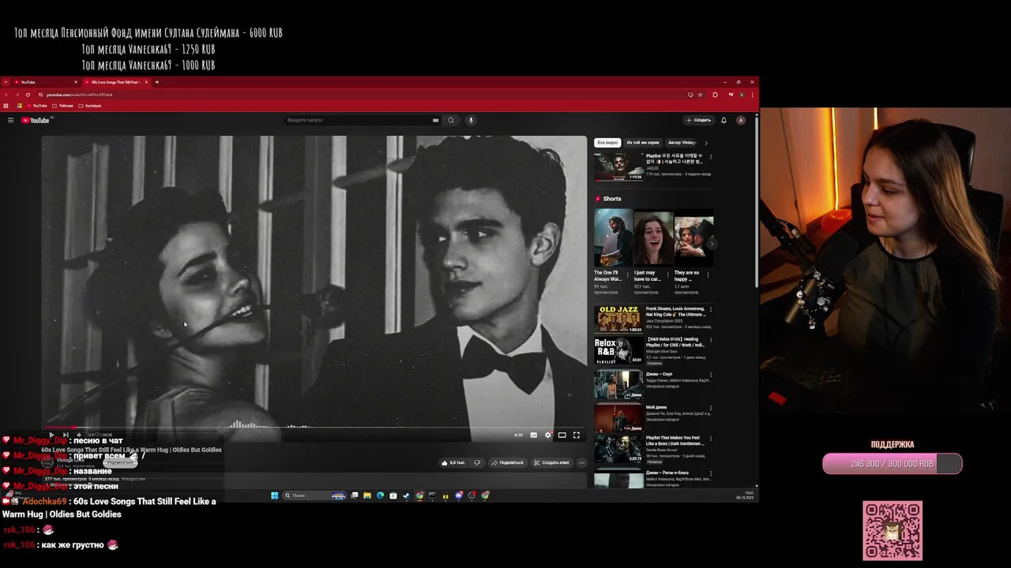Switch to theater mode

pos(562,435)
